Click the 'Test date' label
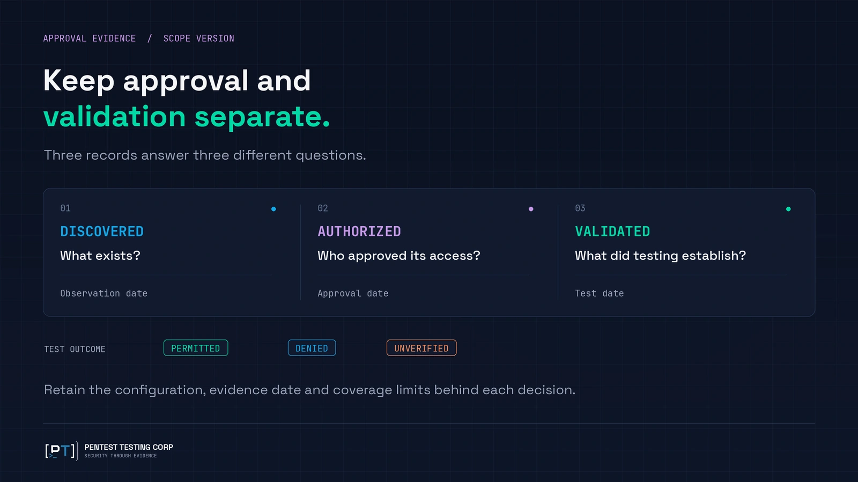 click(x=600, y=293)
